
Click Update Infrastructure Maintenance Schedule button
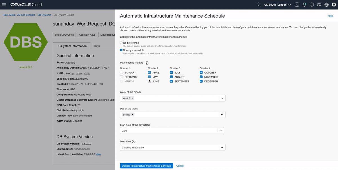tap(146, 166)
